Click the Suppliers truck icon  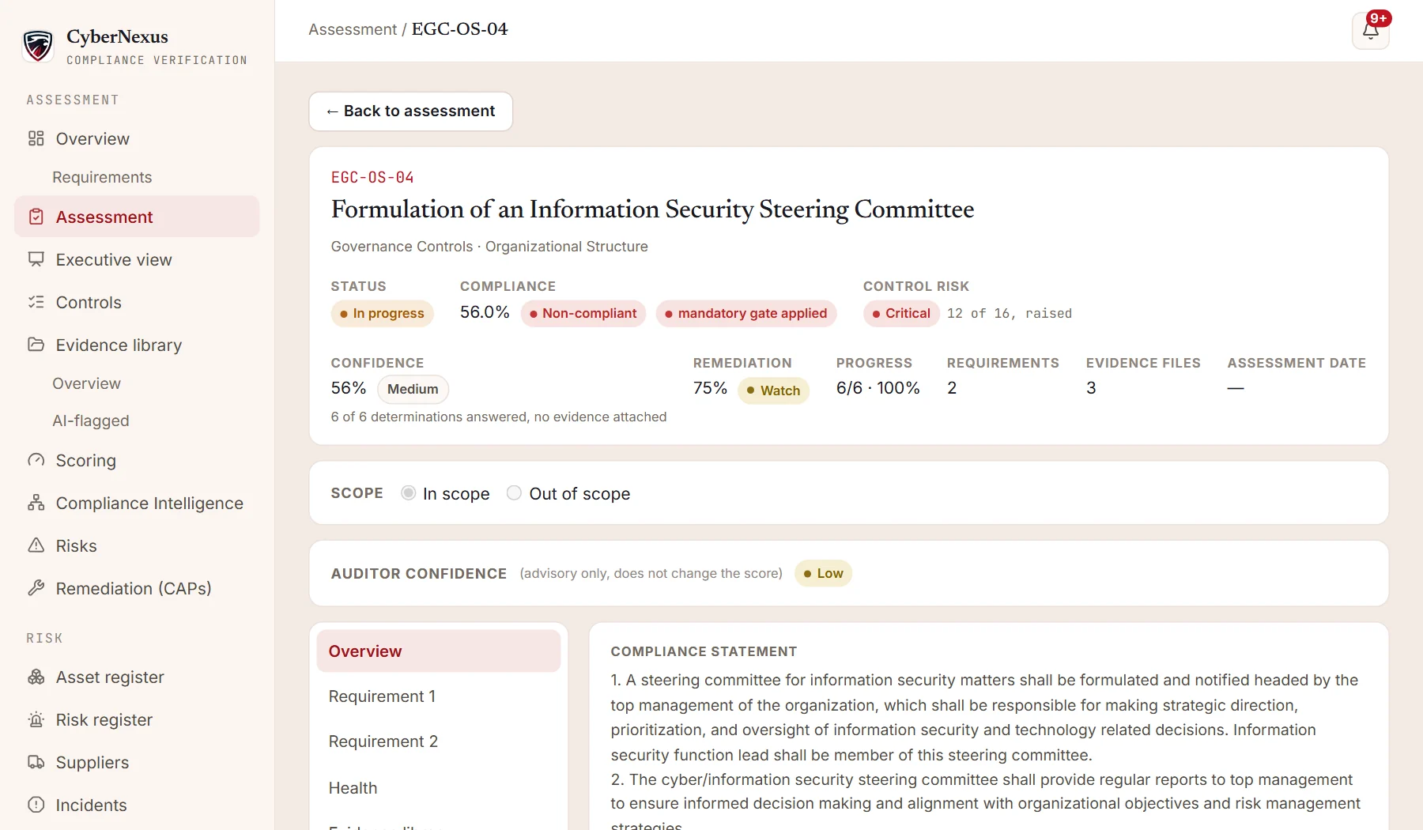pos(36,762)
